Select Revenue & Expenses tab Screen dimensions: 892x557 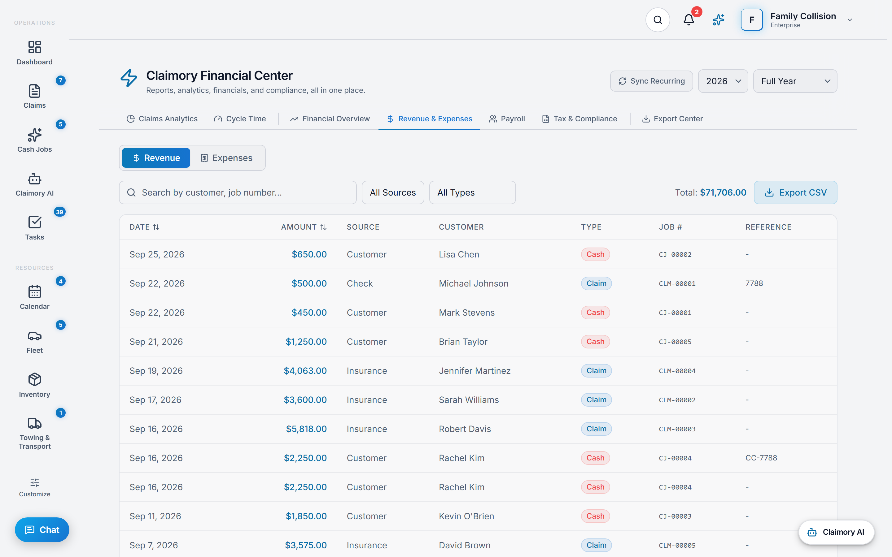[x=429, y=119]
